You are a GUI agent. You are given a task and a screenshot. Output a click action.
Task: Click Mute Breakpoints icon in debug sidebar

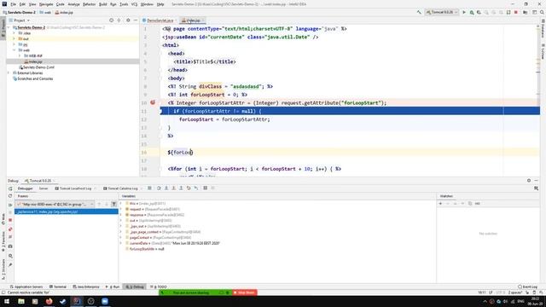(10, 237)
